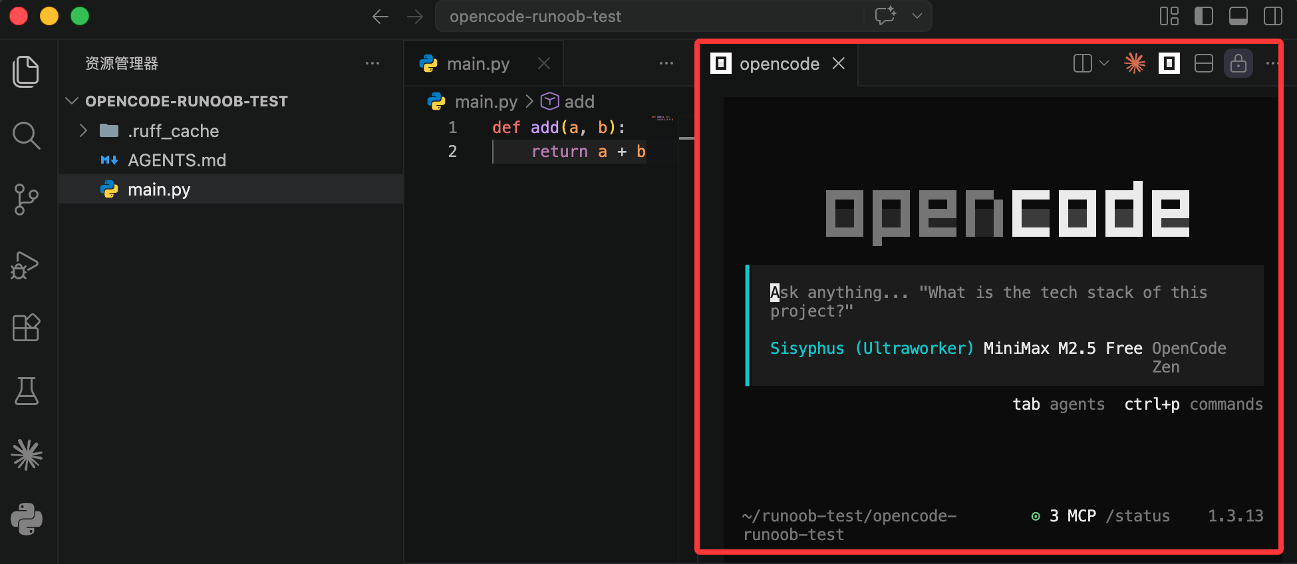Click the '3 MCP' status indicator
This screenshot has width=1297, height=564.
pos(1064,515)
